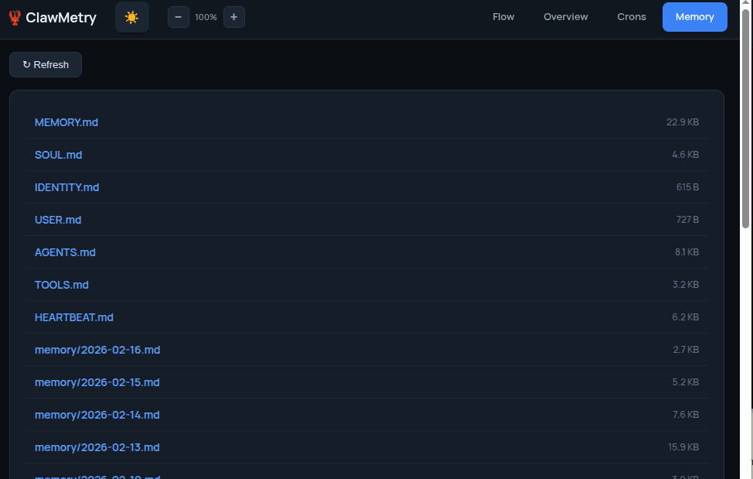Image resolution: width=753 pixels, height=479 pixels.
Task: Open the HEARTBEAT.md file
Action: [73, 317]
